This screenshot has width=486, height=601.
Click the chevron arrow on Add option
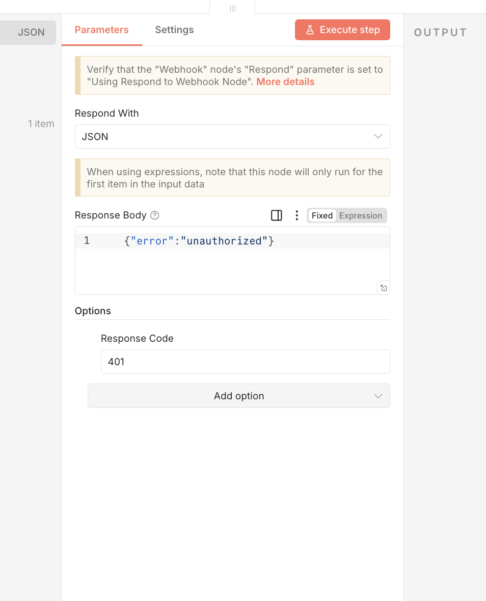click(378, 396)
